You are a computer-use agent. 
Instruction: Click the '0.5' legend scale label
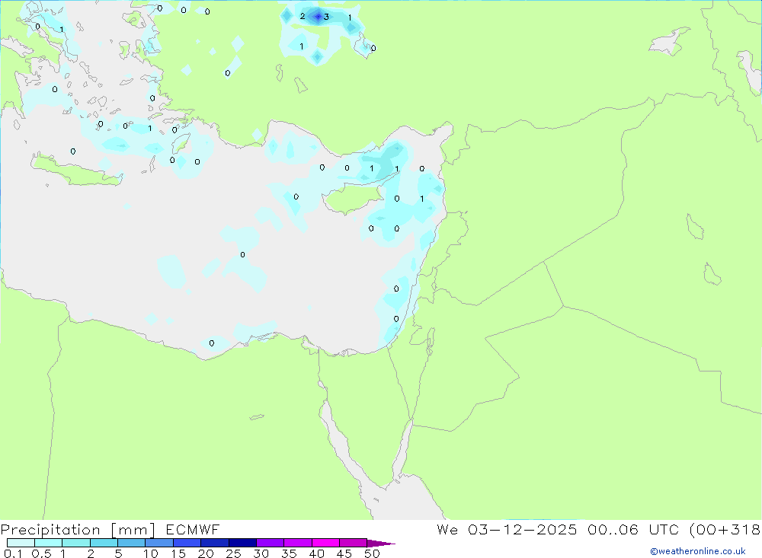[41, 553]
